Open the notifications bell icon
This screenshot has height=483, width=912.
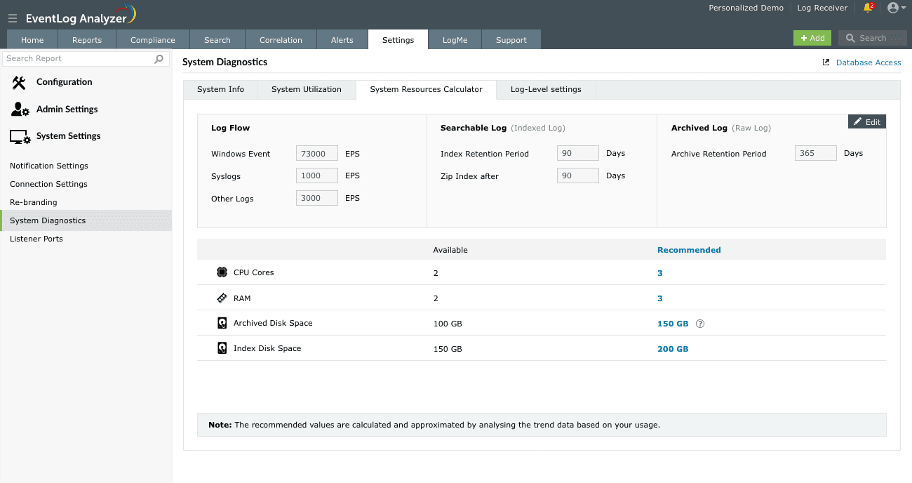pyautogui.click(x=868, y=8)
